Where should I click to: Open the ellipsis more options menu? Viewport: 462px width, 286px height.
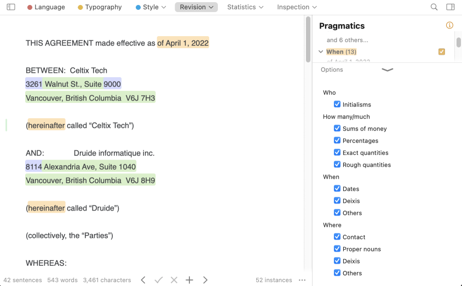pos(302,280)
